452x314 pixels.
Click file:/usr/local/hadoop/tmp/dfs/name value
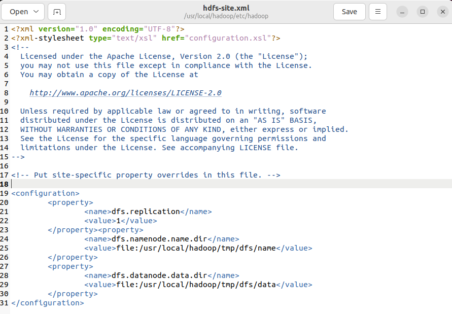click(196, 248)
